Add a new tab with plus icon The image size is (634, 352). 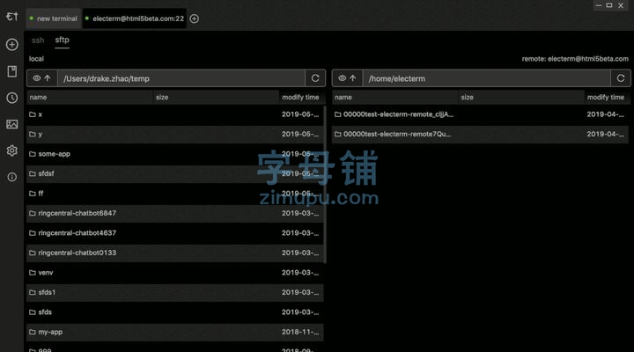tap(195, 18)
